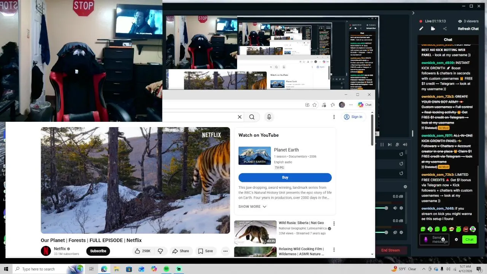
Task: Click the skip next icon in media controls
Action: pyautogui.click(x=390, y=145)
